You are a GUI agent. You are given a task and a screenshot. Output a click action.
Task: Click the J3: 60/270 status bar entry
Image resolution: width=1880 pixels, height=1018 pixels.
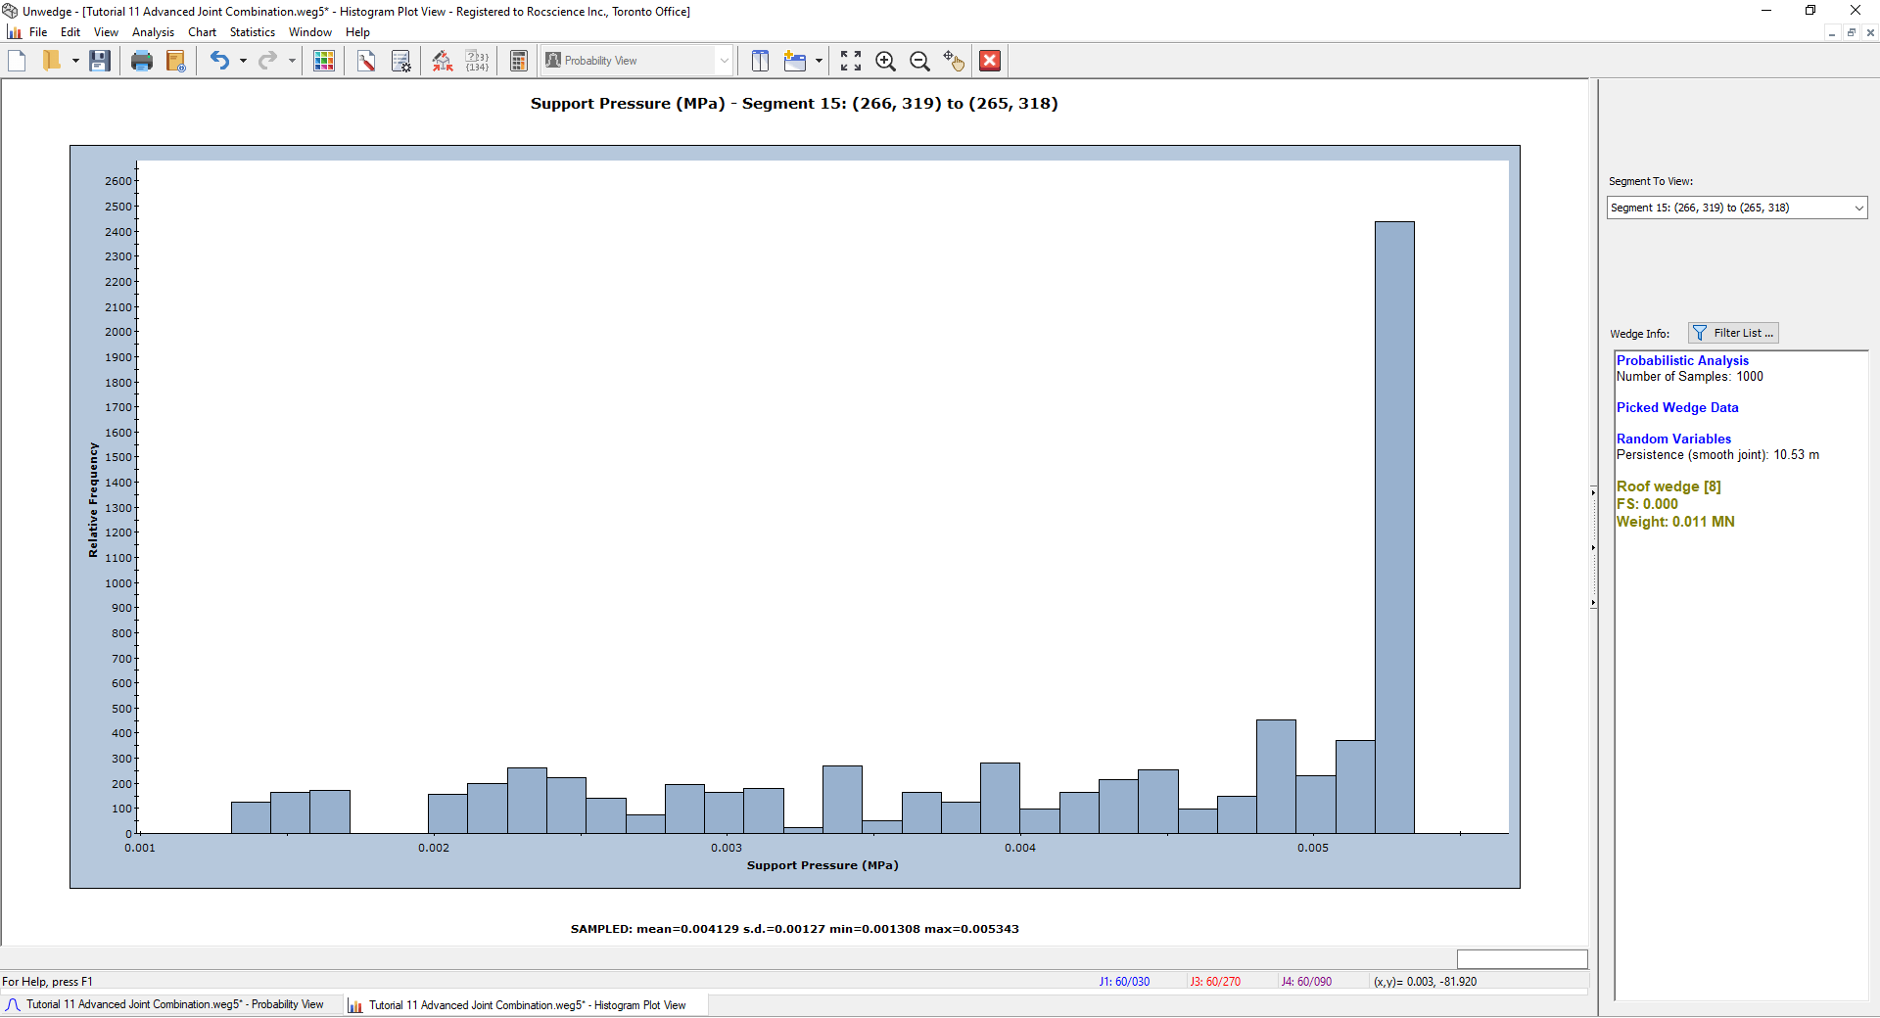click(1215, 982)
